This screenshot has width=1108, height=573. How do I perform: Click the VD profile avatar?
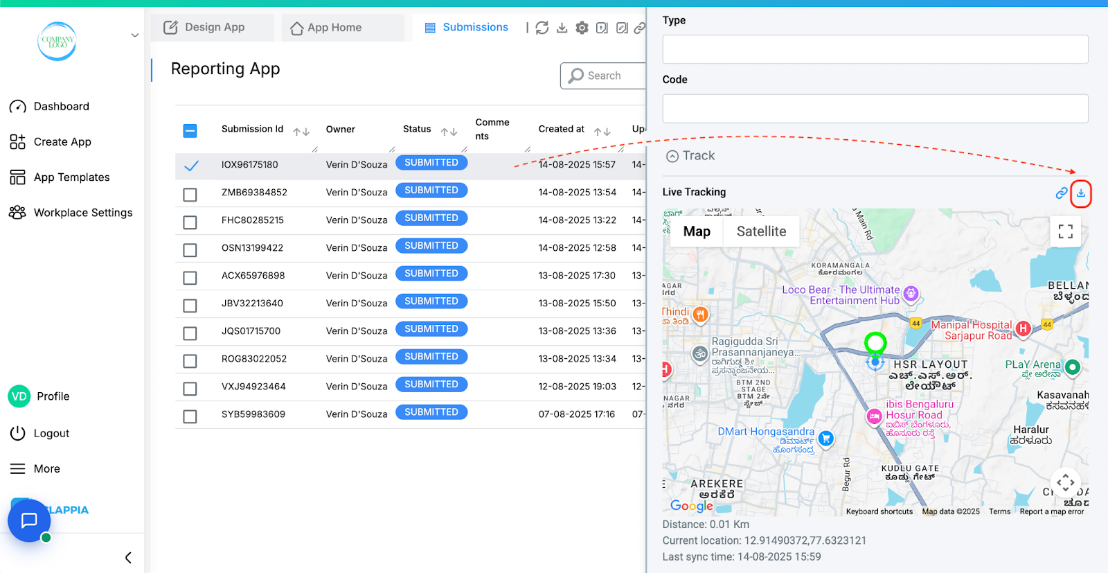click(19, 396)
